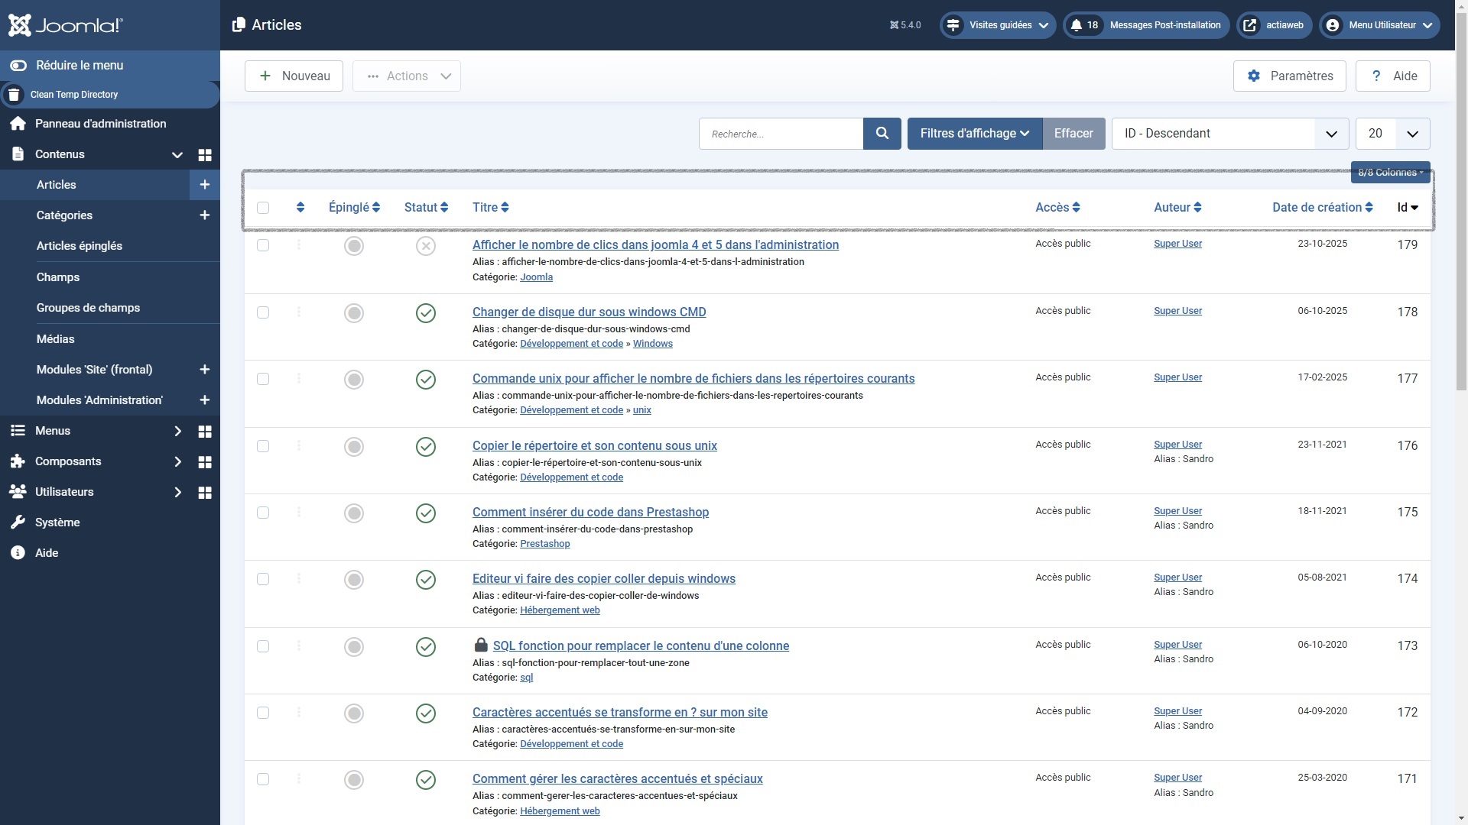Open the Menu Utilisateur menu
The width and height of the screenshot is (1468, 825).
coord(1379,24)
